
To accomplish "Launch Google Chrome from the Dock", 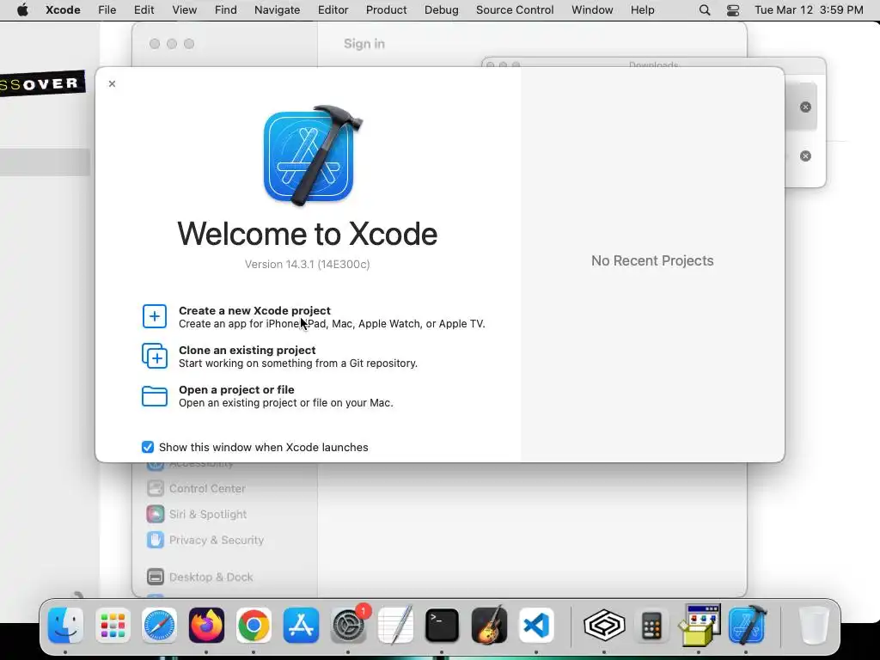I will 254,626.
